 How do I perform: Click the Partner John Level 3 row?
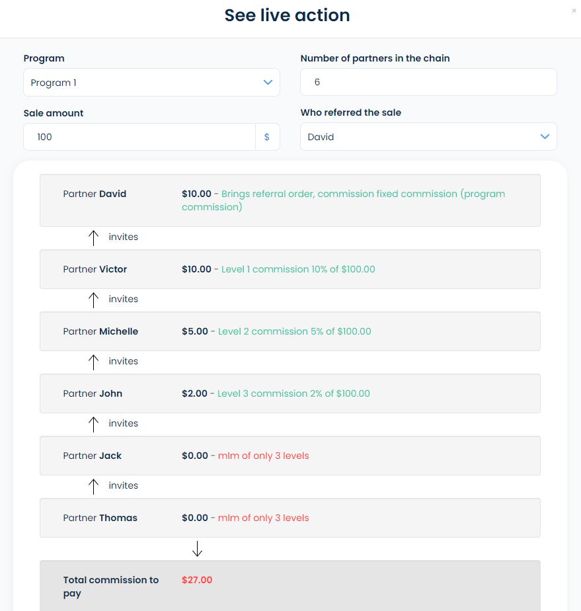(290, 393)
